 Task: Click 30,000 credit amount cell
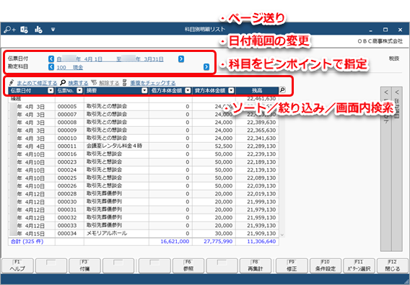pyautogui.click(x=214, y=234)
